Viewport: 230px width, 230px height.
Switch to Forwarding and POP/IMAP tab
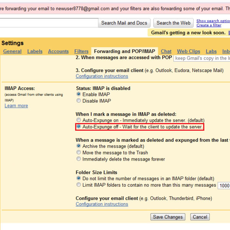(x=125, y=51)
